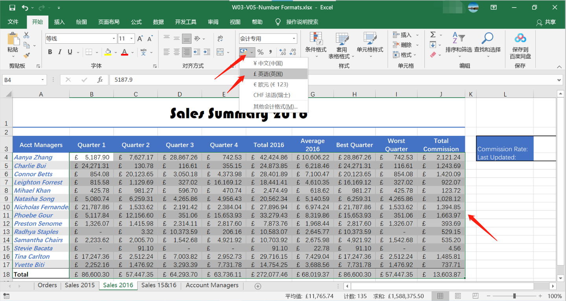The height and width of the screenshot is (301, 566).
Task: Open the font size dropdown
Action: tap(131, 39)
